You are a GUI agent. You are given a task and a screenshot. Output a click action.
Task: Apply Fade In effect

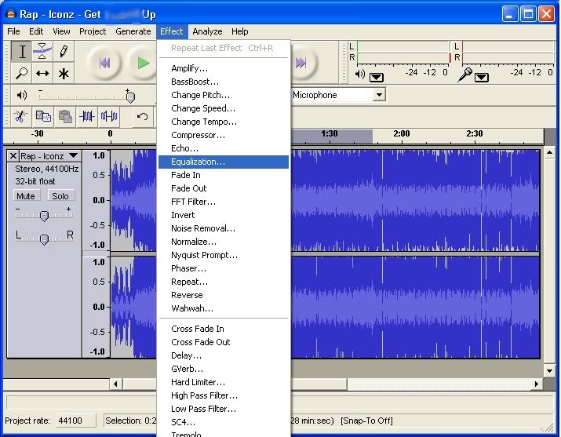[x=224, y=175]
